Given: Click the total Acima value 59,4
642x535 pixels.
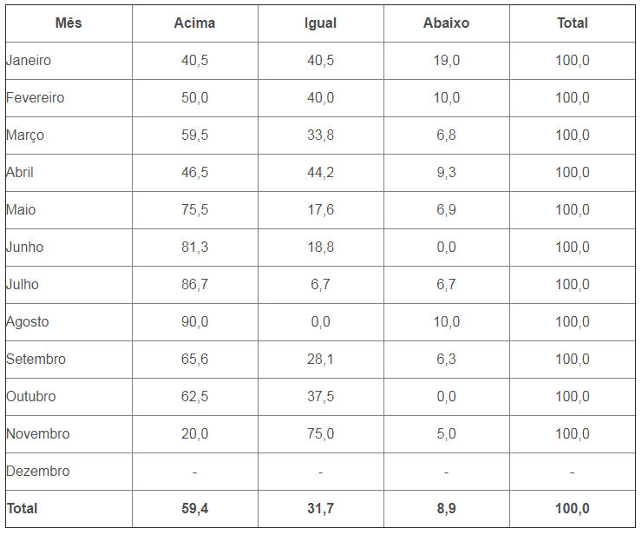Looking at the screenshot, I should pos(194,508).
